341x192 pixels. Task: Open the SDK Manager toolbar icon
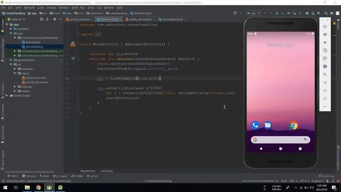pyautogui.click(x=319, y=13)
